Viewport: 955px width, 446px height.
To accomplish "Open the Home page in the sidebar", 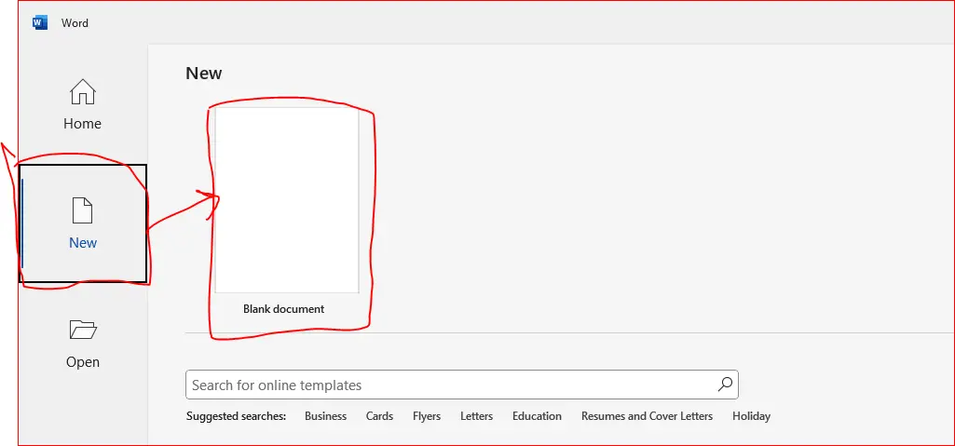I will [x=82, y=104].
